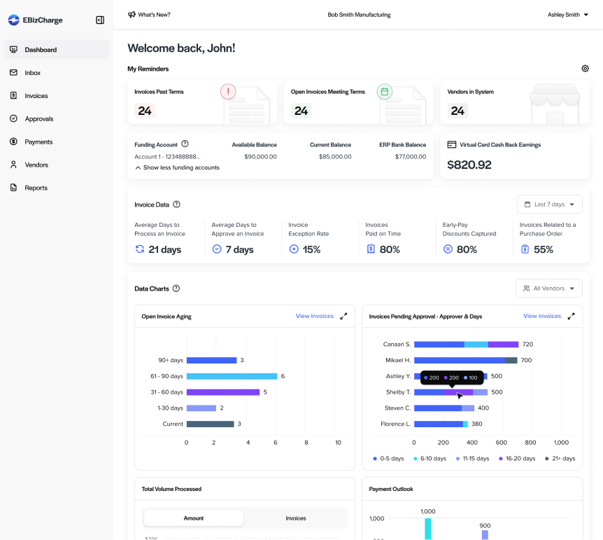Open the Reports section
This screenshot has height=540, width=603.
click(x=57, y=188)
